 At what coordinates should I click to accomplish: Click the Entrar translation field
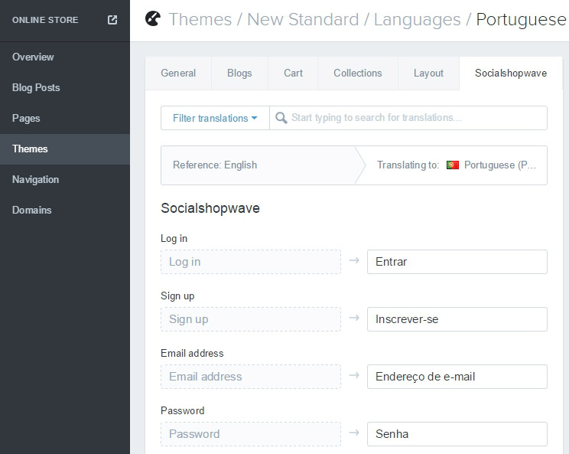[x=457, y=262]
